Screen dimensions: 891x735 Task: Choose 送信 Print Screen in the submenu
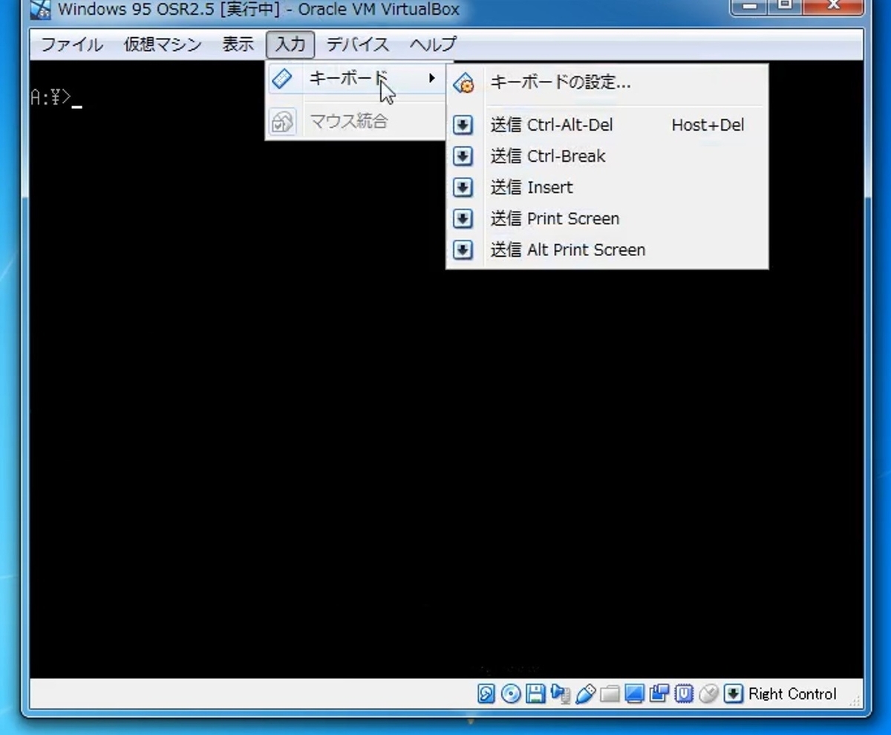pyautogui.click(x=607, y=219)
